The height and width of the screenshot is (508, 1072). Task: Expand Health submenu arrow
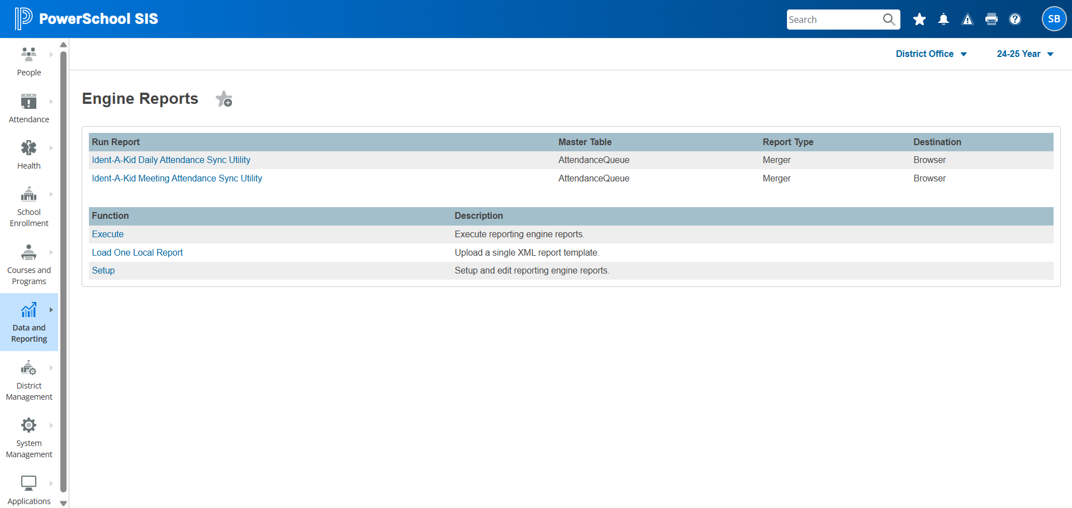[x=51, y=148]
